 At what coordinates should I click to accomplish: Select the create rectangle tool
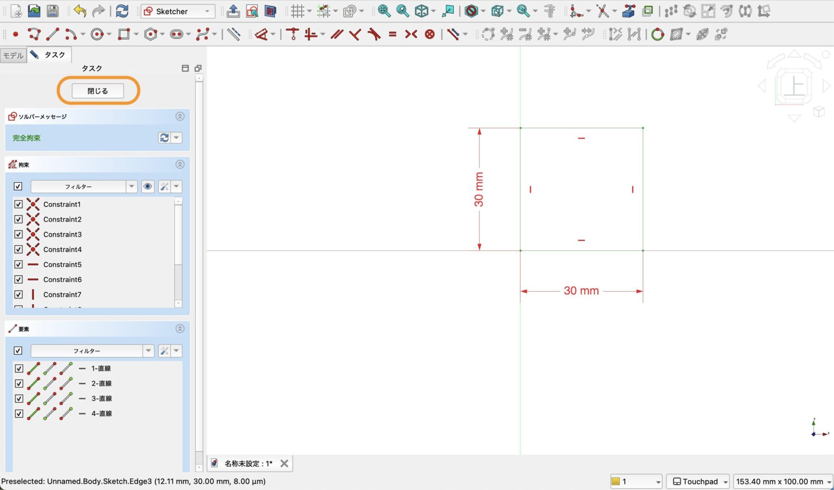124,34
